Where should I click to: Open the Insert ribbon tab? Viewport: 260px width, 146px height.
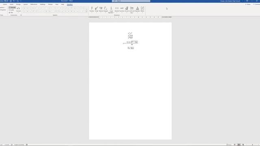11,4
